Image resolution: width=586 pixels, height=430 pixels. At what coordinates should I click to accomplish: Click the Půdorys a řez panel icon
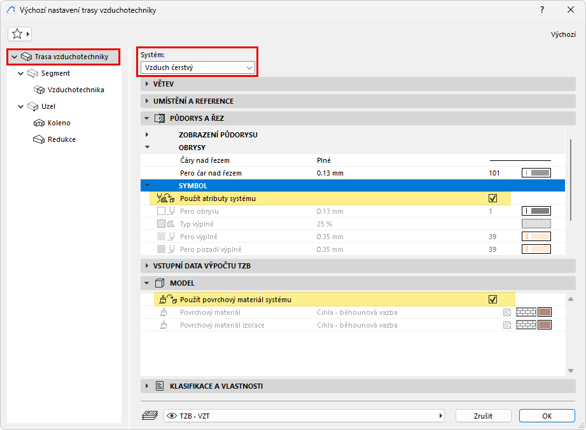pos(159,118)
